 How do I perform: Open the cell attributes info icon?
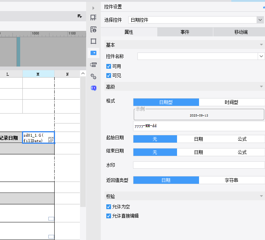(93, 29)
